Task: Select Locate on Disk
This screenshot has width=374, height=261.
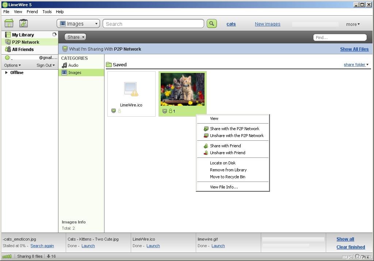Action: tap(233, 163)
